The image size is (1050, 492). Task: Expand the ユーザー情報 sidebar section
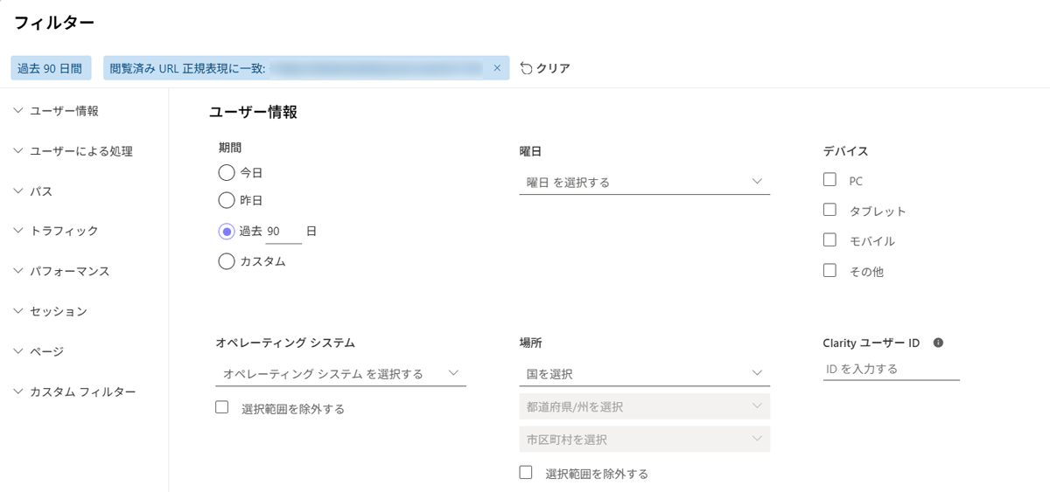63,111
